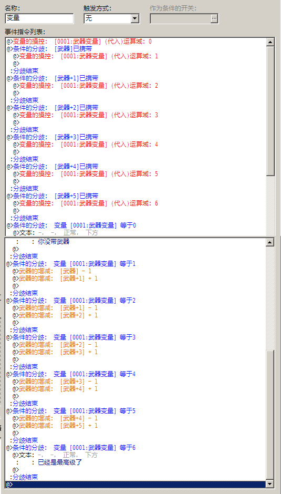Click the 名称 input field containing 变量
Image resolution: width=281 pixels, height=494 pixels.
pyautogui.click(x=39, y=18)
